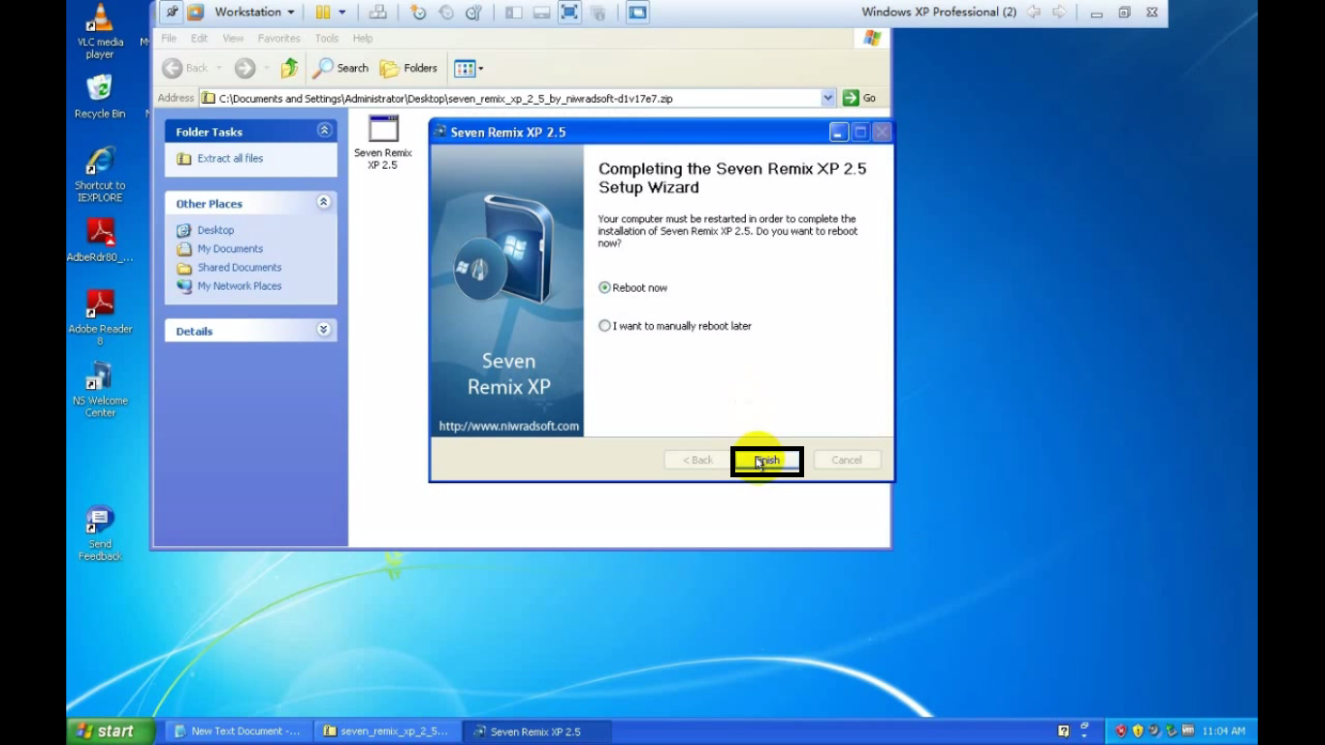The image size is (1325, 745).
Task: Open the Snapshot Manager
Action: (473, 12)
